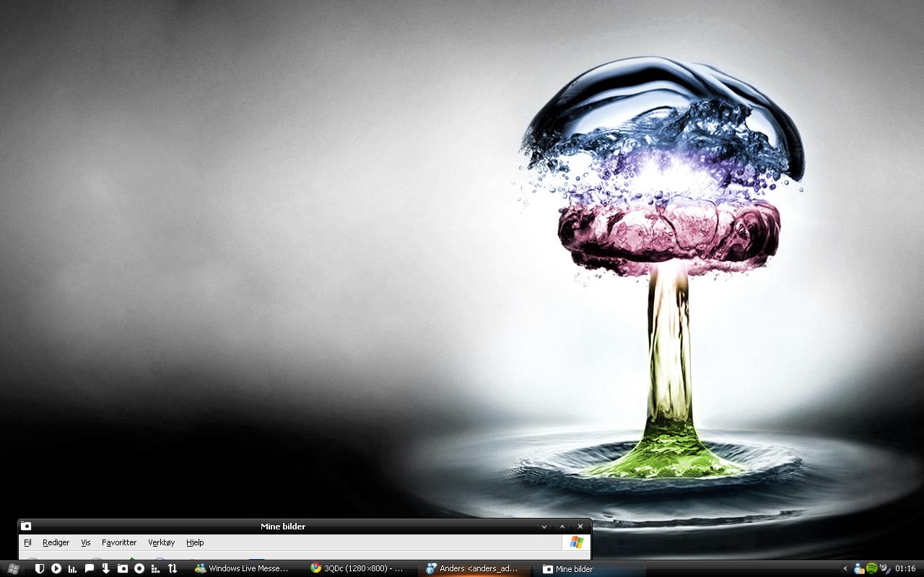
Task: Expand hidden system tray icons
Action: pos(845,568)
